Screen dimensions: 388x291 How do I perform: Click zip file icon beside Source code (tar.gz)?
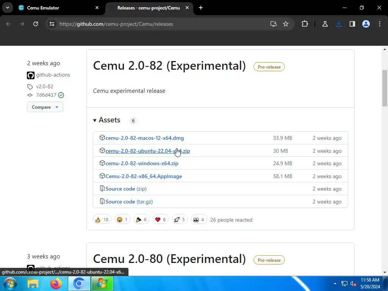point(102,202)
